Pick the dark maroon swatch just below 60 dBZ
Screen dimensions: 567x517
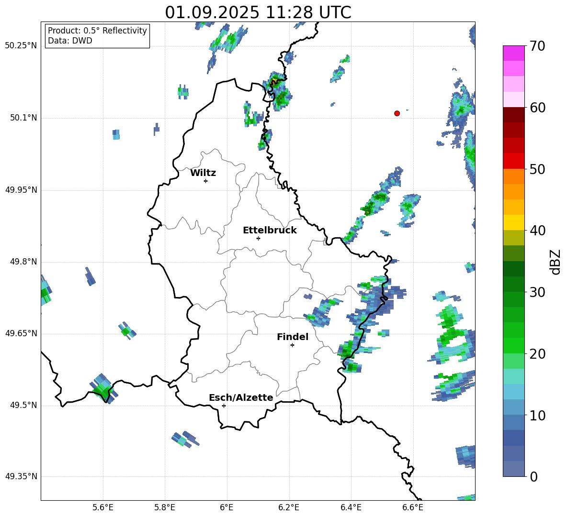point(514,115)
